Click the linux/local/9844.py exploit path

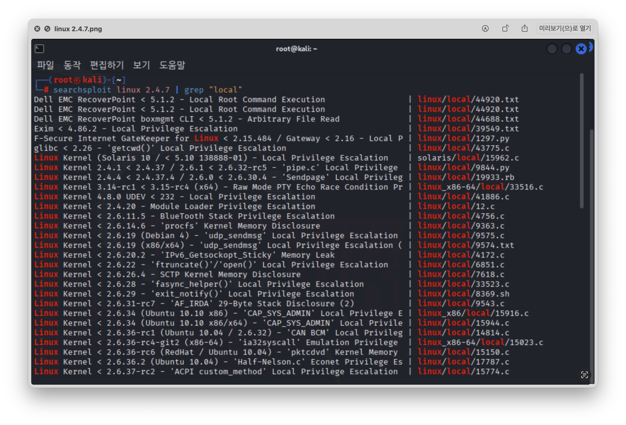click(463, 168)
